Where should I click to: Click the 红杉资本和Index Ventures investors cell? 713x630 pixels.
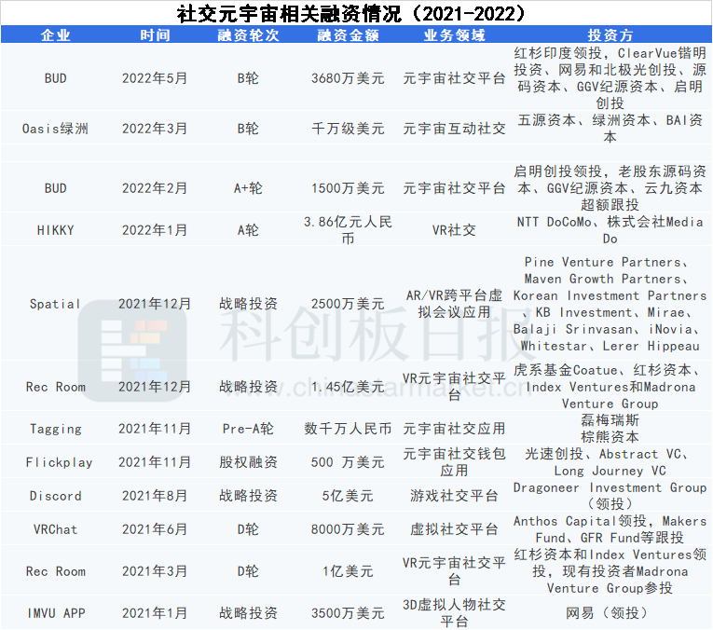coord(610,571)
